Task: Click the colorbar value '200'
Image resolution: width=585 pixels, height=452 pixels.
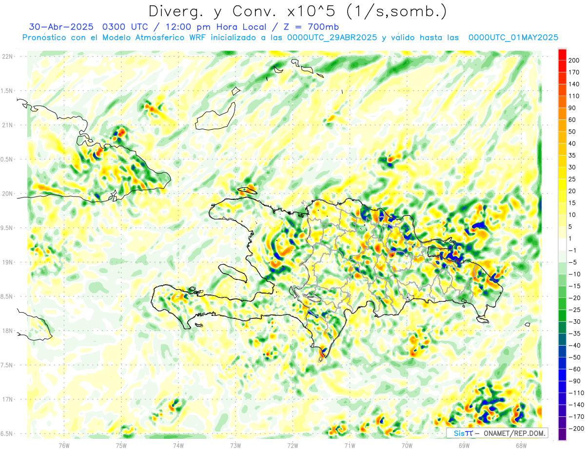Action: tap(574, 60)
